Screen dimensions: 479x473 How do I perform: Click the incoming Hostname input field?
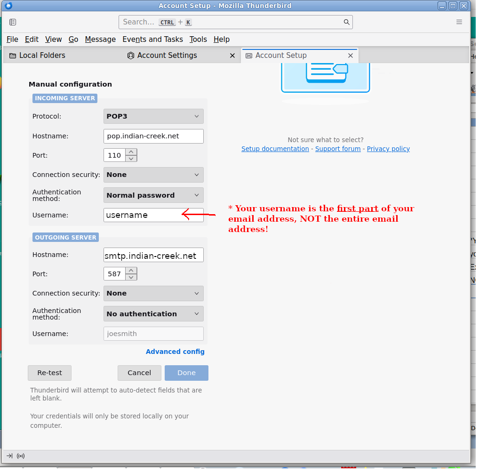[x=153, y=136]
